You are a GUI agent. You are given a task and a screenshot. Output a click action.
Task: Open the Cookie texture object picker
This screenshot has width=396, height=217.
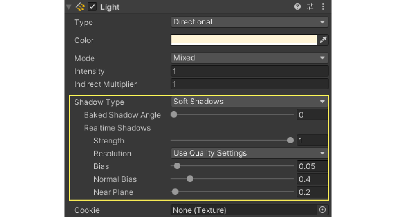coord(322,210)
